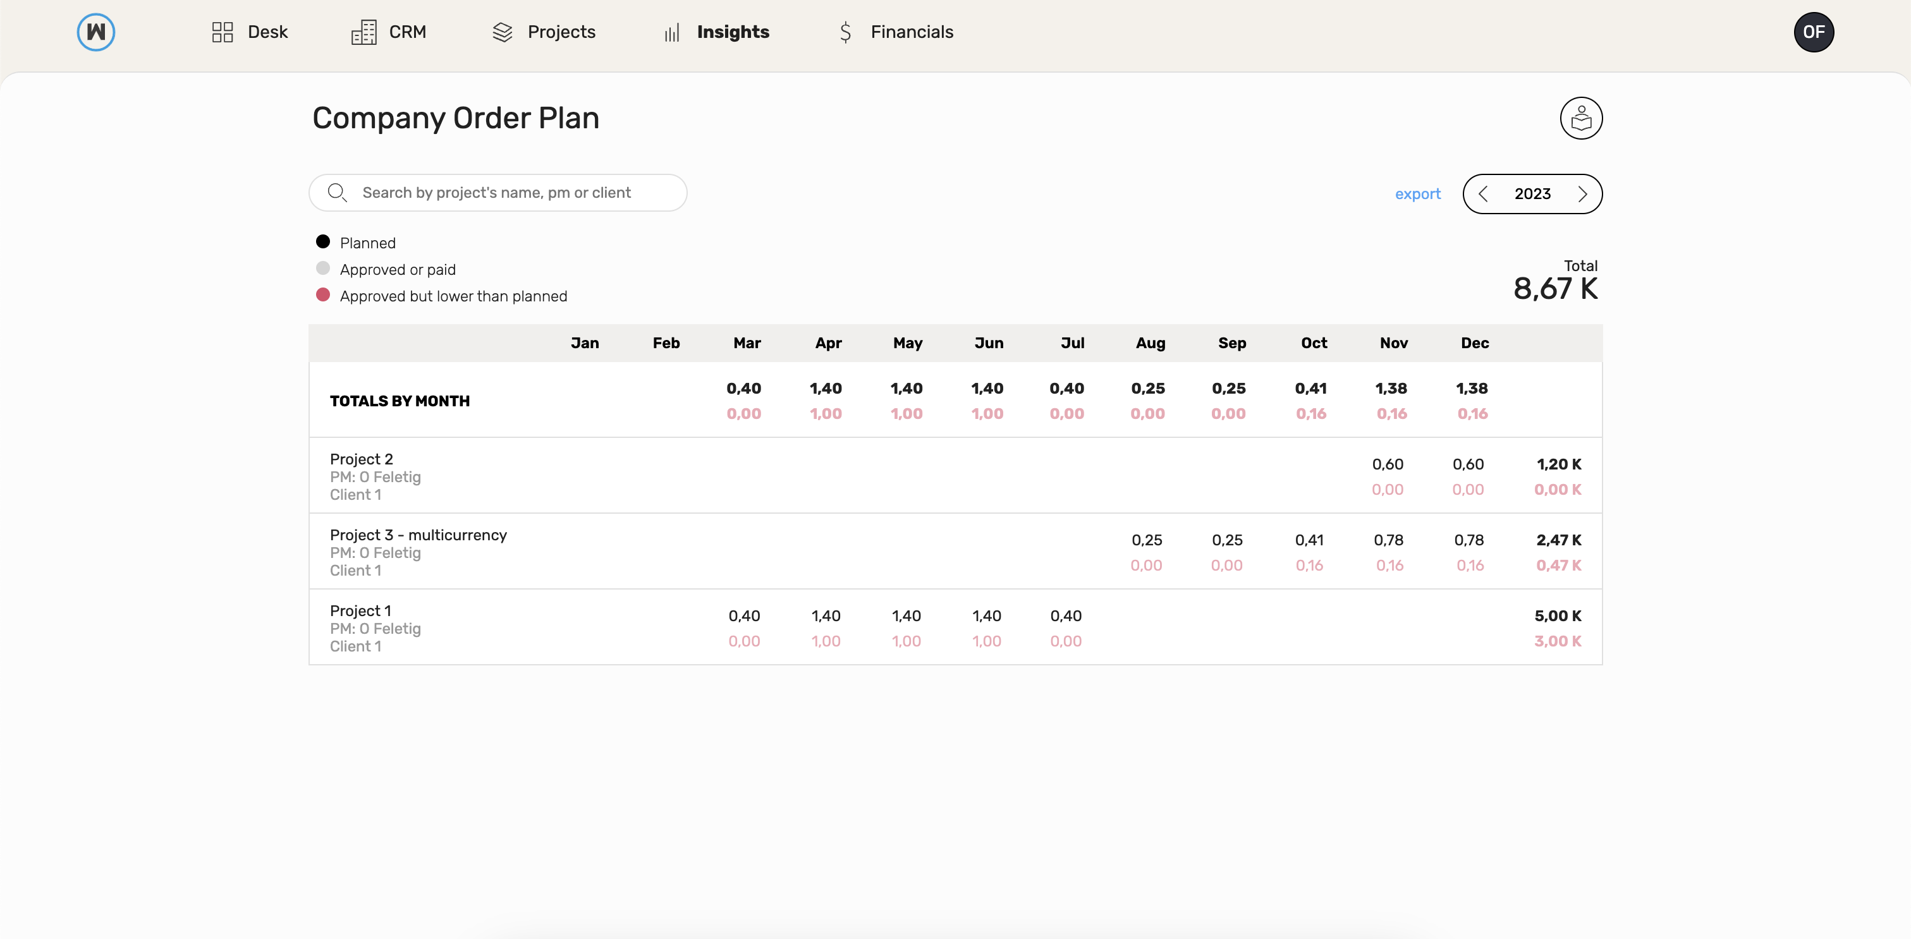The height and width of the screenshot is (939, 1911).
Task: Click the TOTALS BY MONTH label
Action: pos(400,401)
